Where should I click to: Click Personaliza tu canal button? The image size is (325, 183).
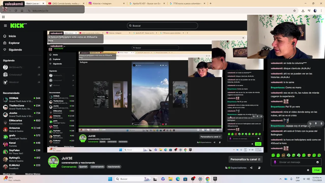point(245,159)
